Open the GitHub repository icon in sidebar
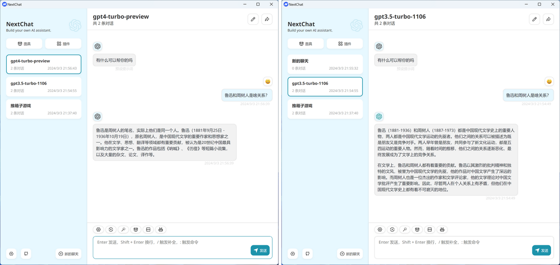The height and width of the screenshot is (265, 560). pyautogui.click(x=26, y=254)
